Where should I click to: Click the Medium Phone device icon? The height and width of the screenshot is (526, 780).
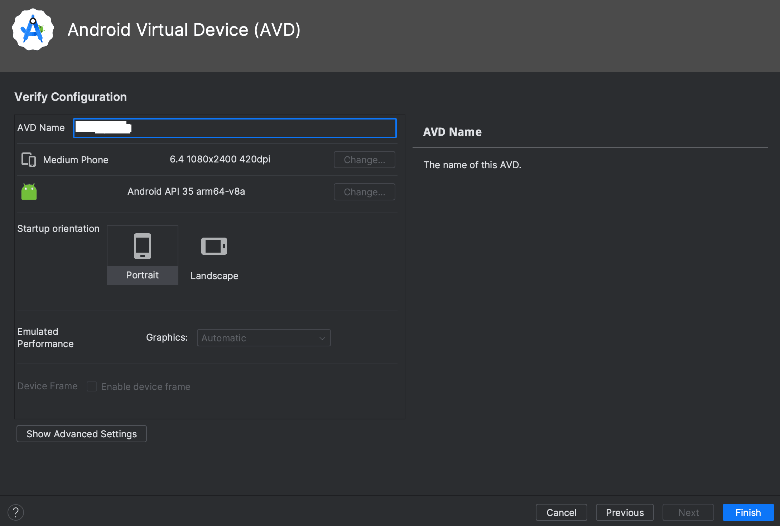point(29,160)
